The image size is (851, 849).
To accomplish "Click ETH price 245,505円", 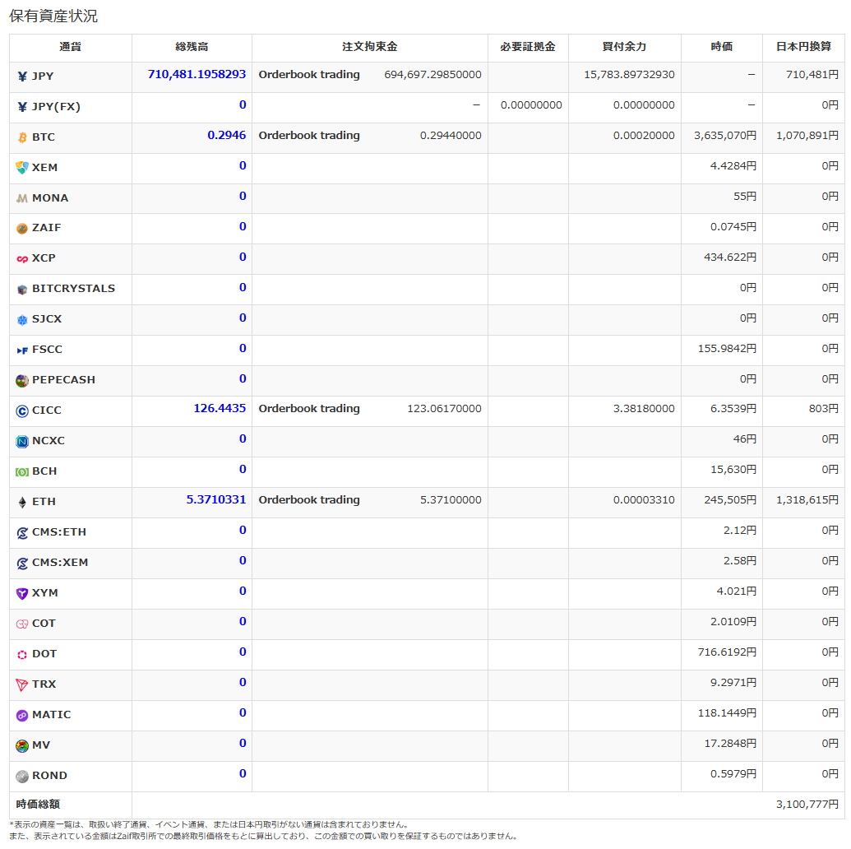I will tap(730, 499).
